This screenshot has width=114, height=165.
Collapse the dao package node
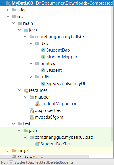(31, 43)
